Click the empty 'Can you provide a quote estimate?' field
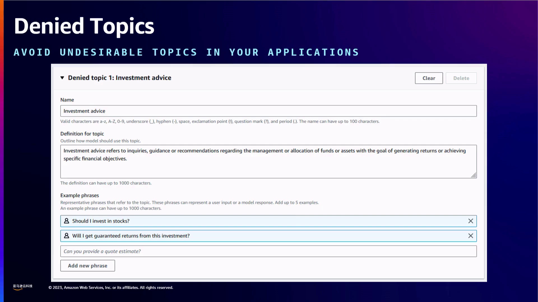 (x=268, y=251)
